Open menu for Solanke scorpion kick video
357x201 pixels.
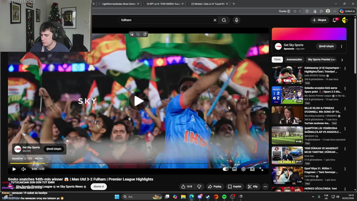click(345, 88)
